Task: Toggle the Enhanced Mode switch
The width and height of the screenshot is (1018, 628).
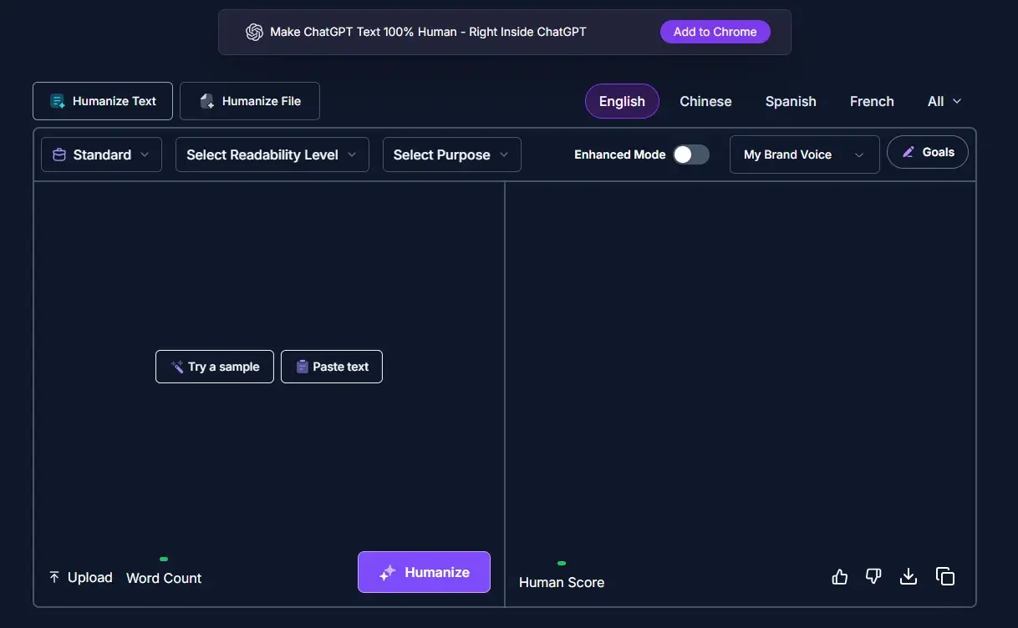Action: pos(691,154)
